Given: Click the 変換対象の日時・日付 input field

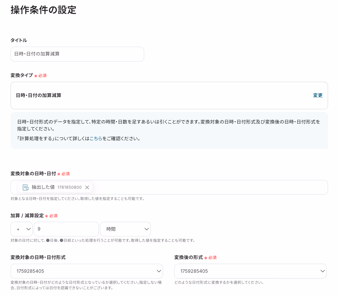Looking at the screenshot, I should pos(169,187).
